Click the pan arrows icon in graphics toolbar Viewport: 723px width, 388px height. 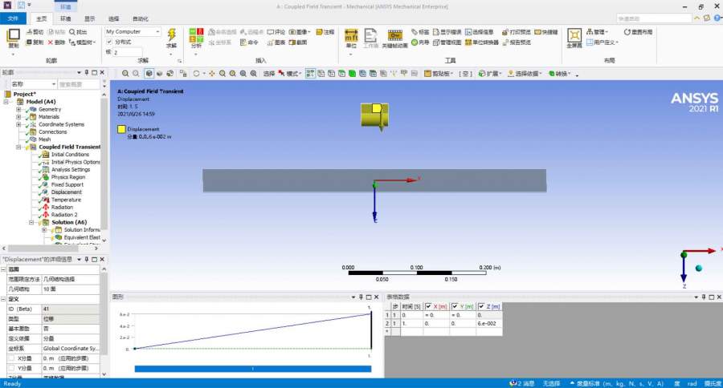[x=211, y=73]
